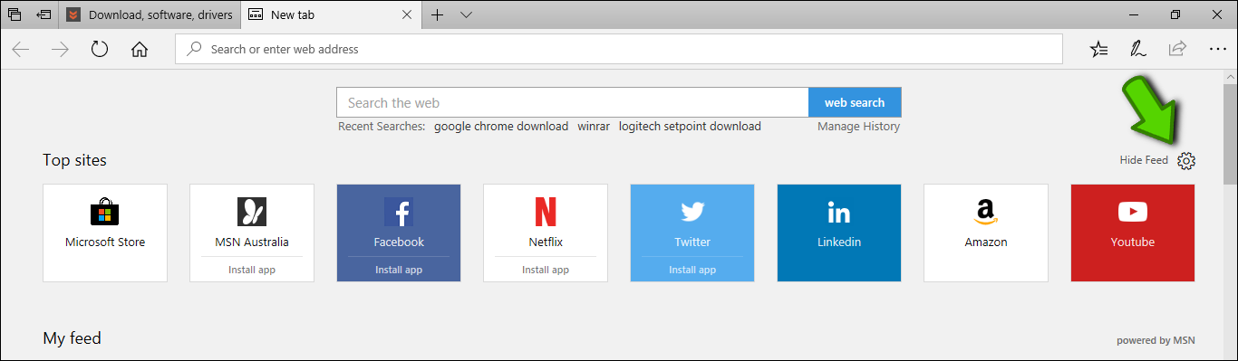The height and width of the screenshot is (361, 1238).
Task: Add notes with the pen icon
Action: tap(1137, 49)
